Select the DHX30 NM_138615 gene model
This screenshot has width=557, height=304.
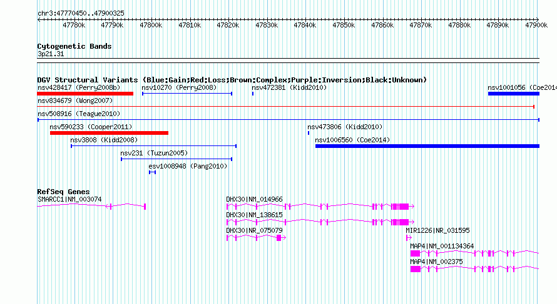coord(320,222)
